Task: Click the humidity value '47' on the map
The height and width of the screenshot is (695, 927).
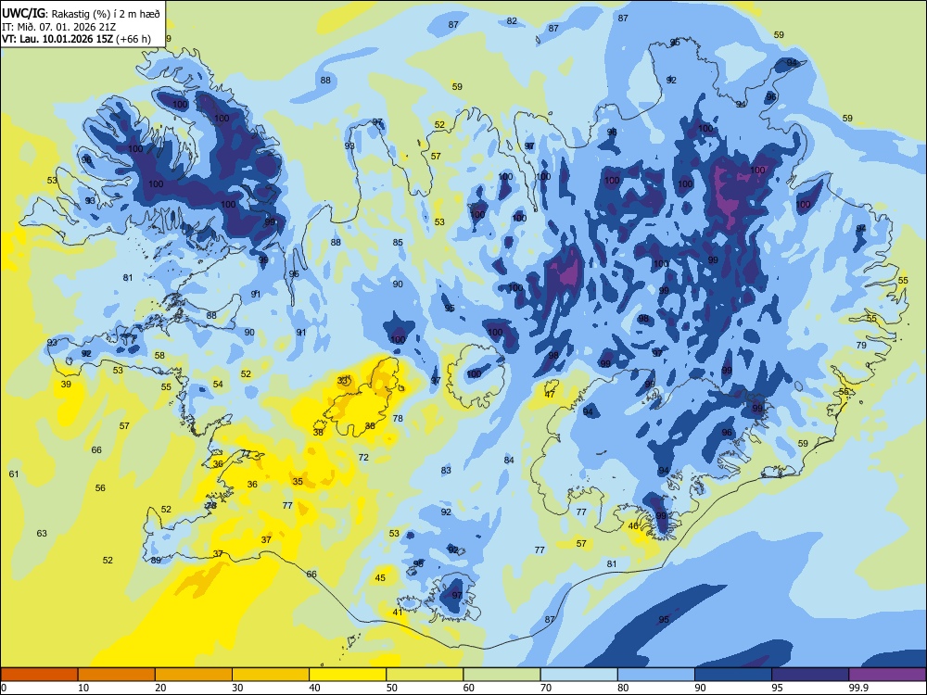Action: (550, 394)
